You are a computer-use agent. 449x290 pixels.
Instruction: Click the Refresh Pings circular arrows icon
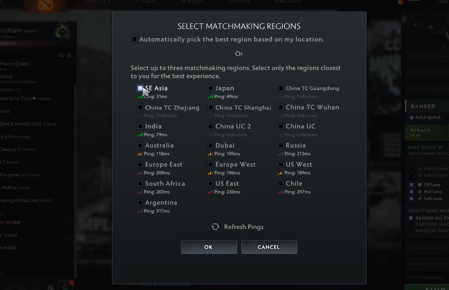[x=216, y=227]
